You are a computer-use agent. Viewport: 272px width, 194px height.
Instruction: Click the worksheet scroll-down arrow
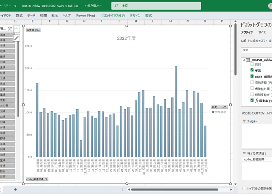click(x=235, y=184)
